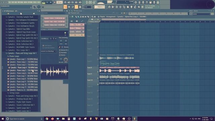
Task: Open the Mixer (none) preset dropdown
Action: 201,14
